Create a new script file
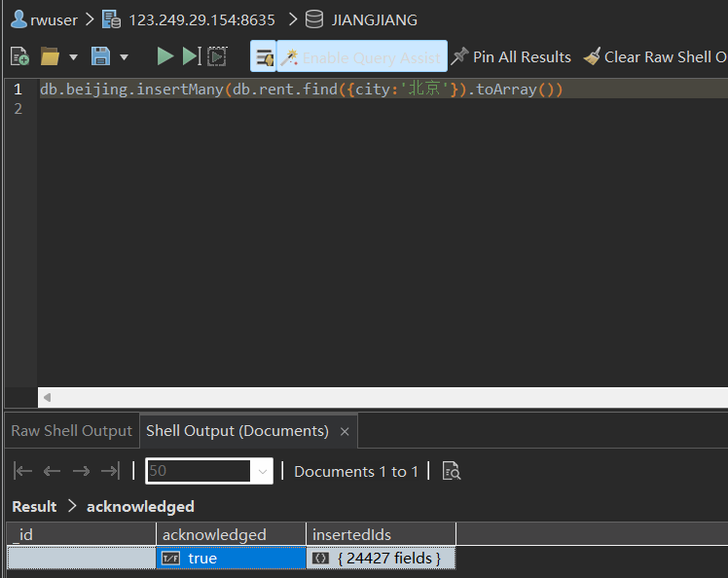 click(19, 56)
